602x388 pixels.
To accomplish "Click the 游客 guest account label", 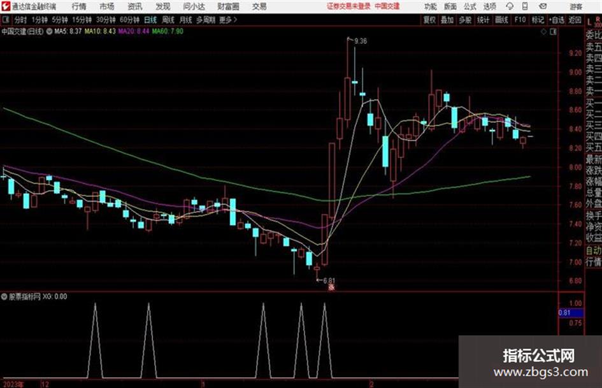I will [576, 6].
